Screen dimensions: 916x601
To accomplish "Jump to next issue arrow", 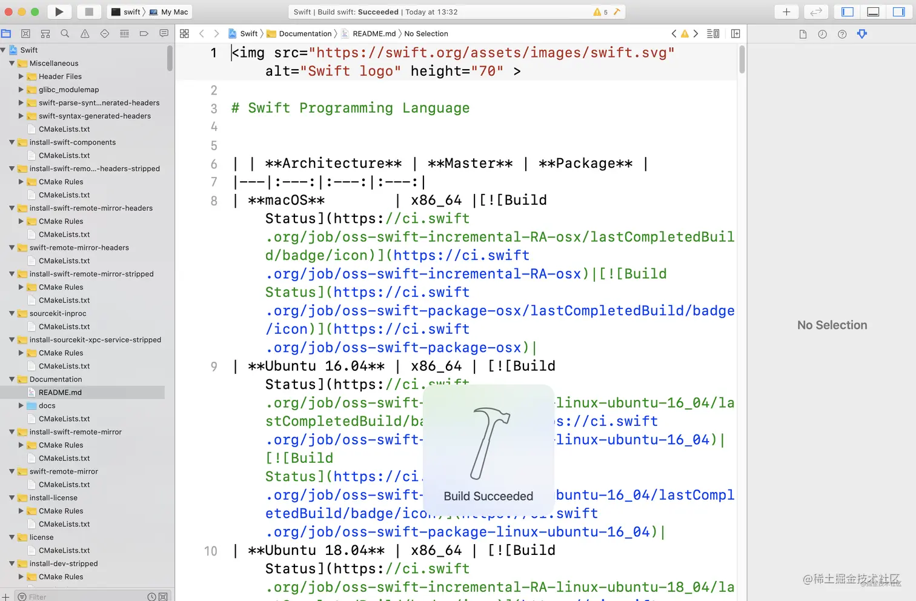I will tap(695, 34).
